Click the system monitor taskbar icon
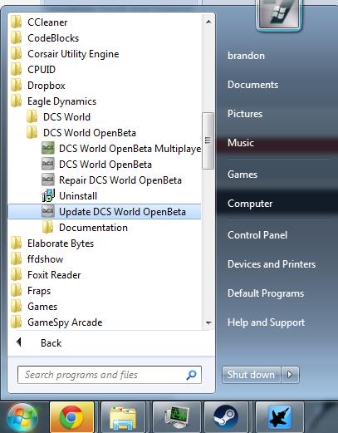The height and width of the screenshot is (433, 338). (x=176, y=417)
